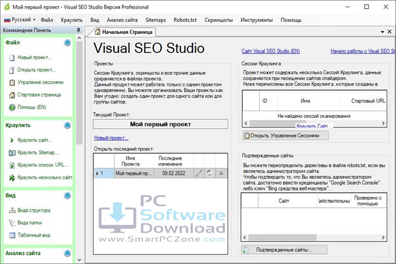The image size is (396, 264).
Task: Collapse the Файл panel section
Action: 67,43
